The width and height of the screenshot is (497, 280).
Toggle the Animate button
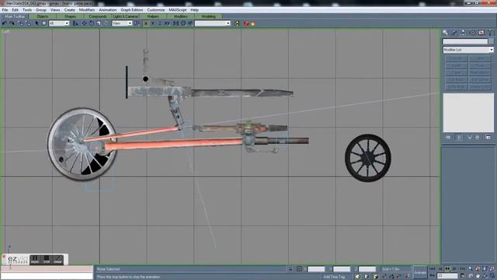pyautogui.click(x=420, y=273)
